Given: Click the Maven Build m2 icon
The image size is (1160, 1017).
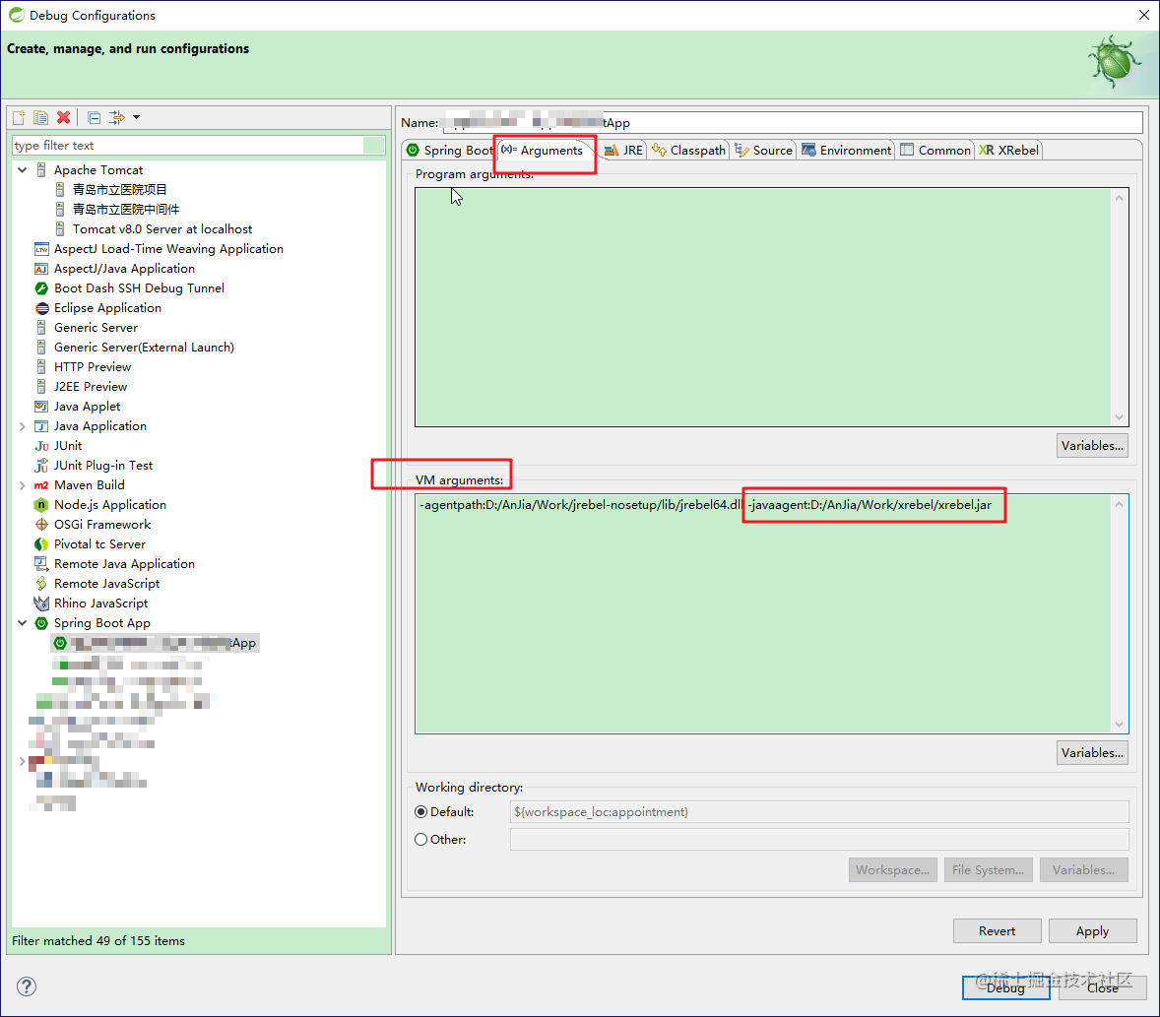Looking at the screenshot, I should (41, 486).
